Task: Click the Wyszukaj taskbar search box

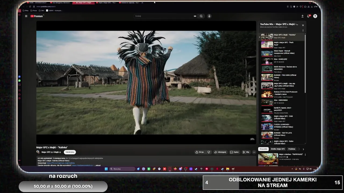Action: point(123,169)
